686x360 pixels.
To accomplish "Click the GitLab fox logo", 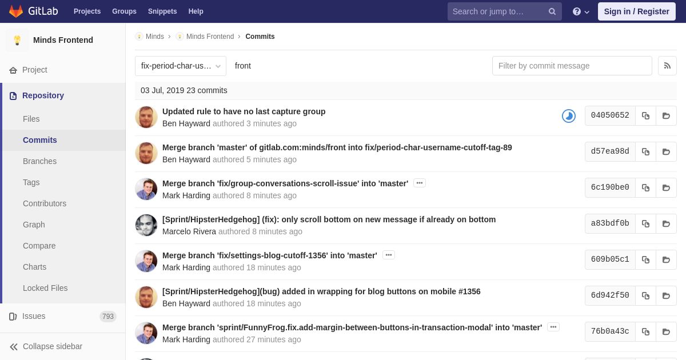I will (x=16, y=11).
